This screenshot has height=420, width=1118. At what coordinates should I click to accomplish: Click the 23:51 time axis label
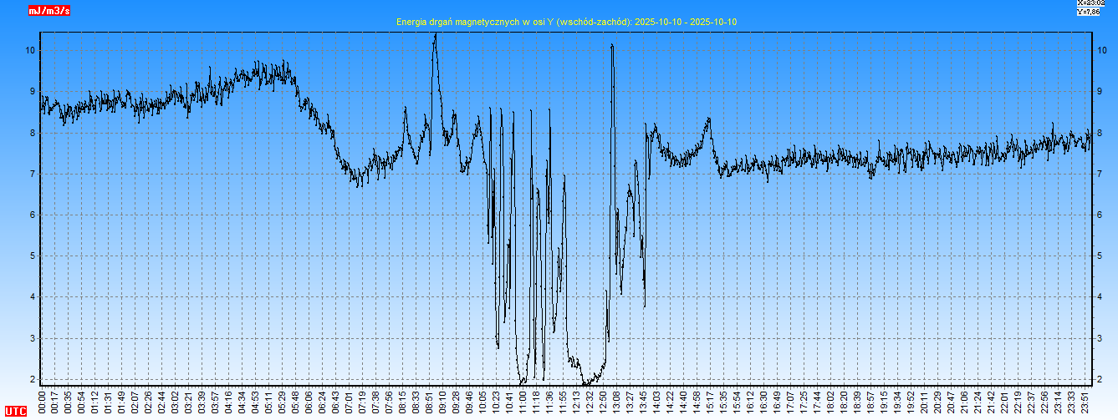(x=1086, y=401)
